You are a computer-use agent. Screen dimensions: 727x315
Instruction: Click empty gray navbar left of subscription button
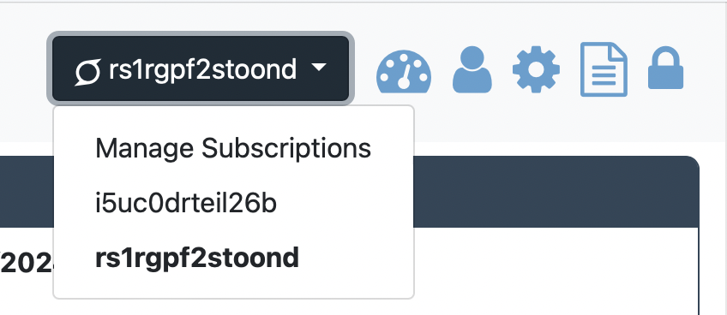[23, 69]
